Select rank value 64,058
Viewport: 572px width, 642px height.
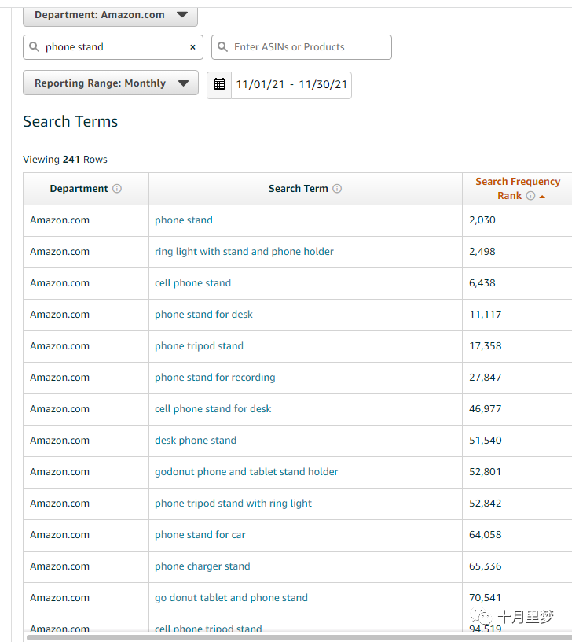tap(485, 535)
